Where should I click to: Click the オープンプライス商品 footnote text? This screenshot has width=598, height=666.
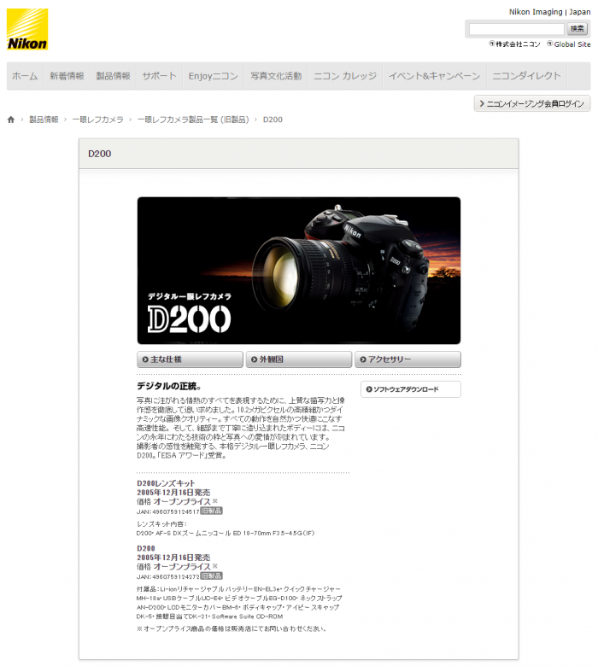(232, 628)
